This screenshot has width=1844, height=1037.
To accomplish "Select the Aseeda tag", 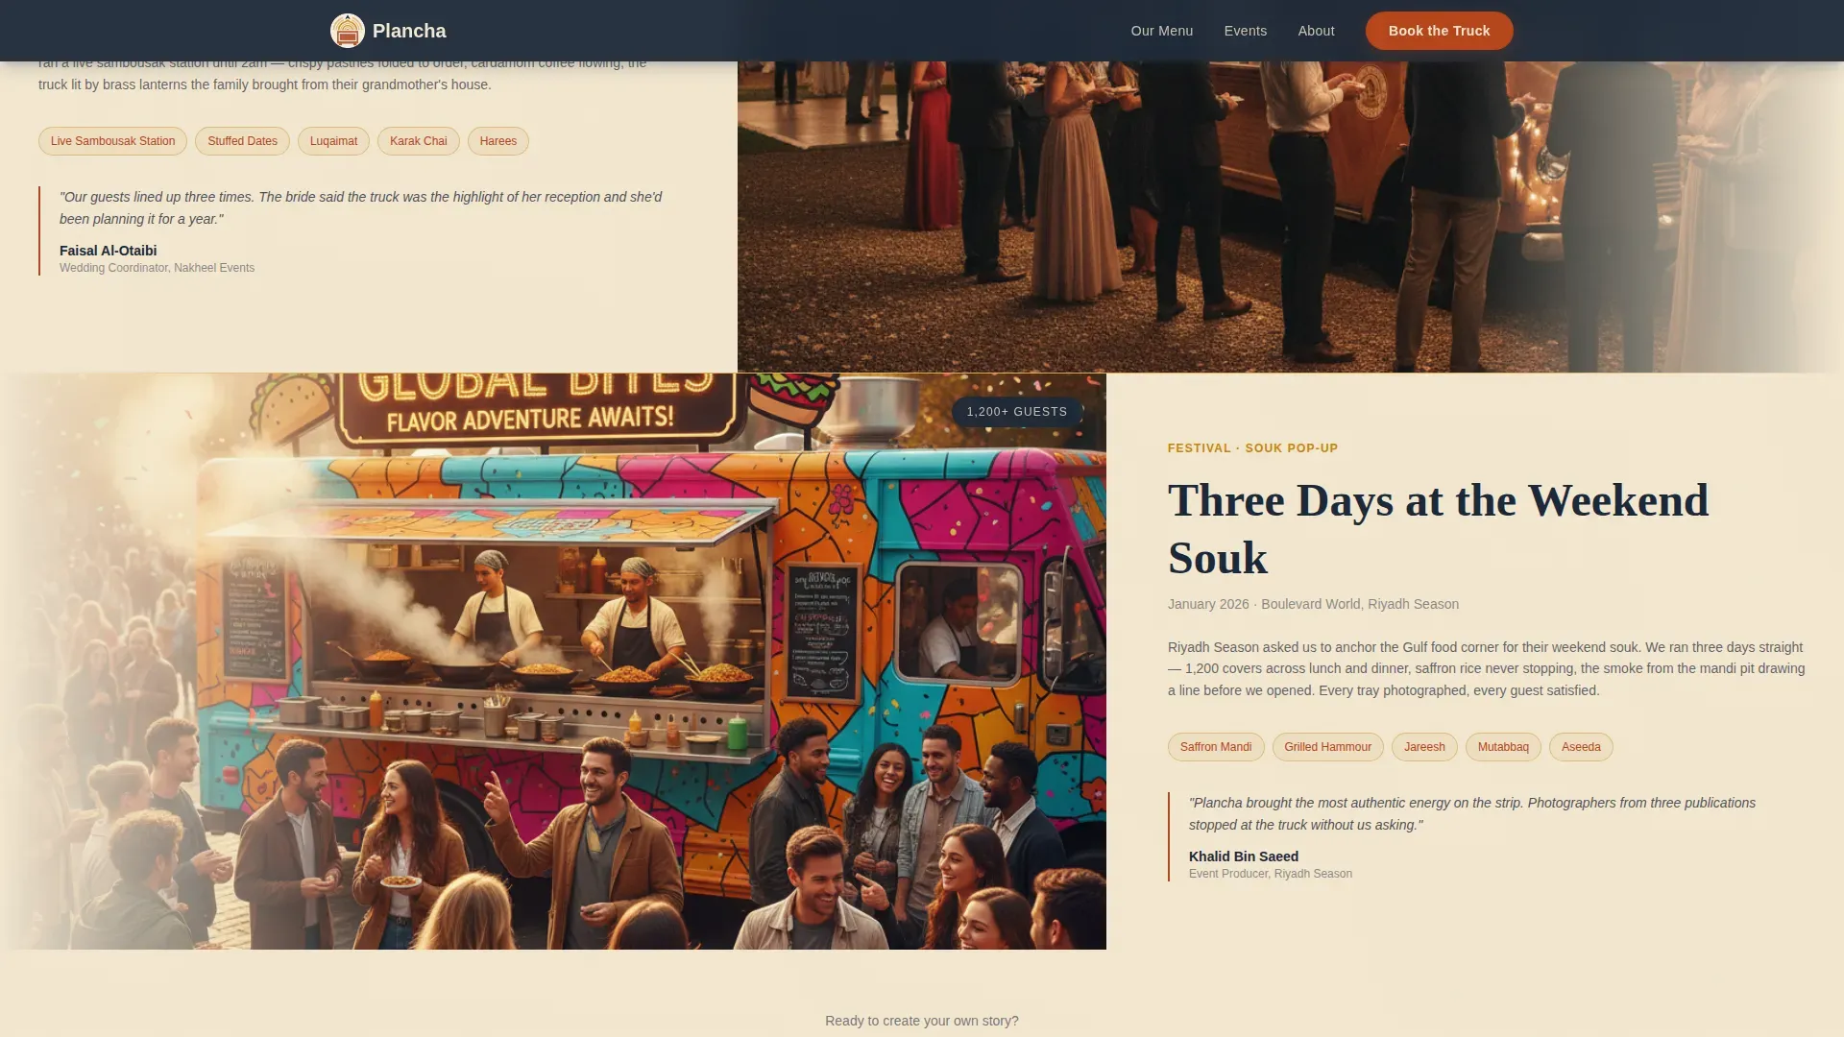I will click(x=1580, y=747).
